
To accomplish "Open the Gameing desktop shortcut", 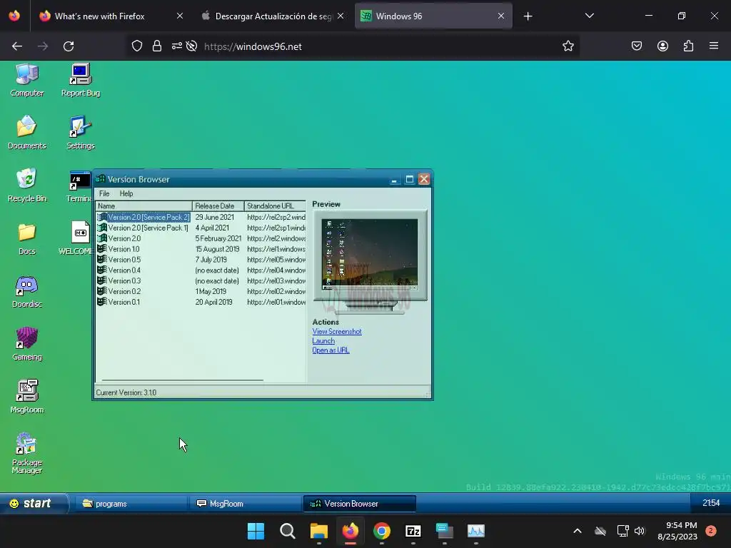I will pyautogui.click(x=27, y=345).
